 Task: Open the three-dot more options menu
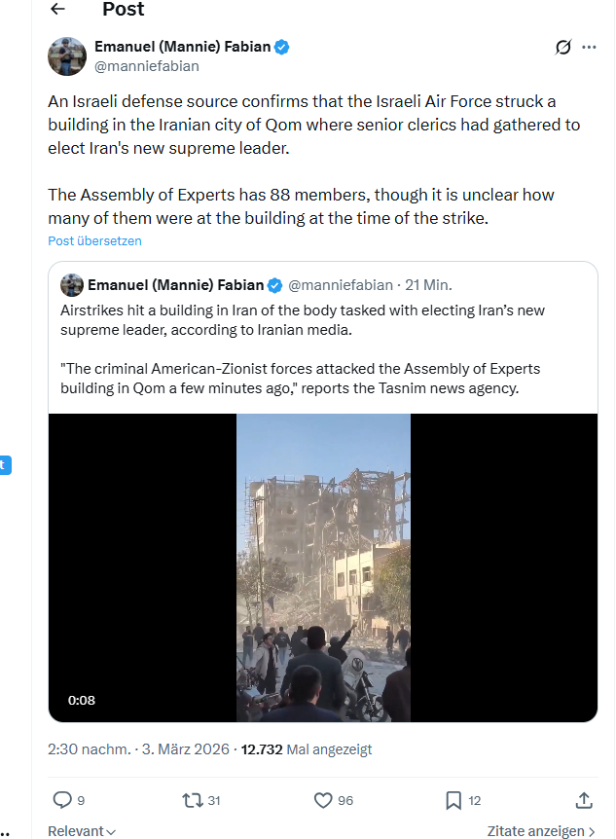[589, 47]
